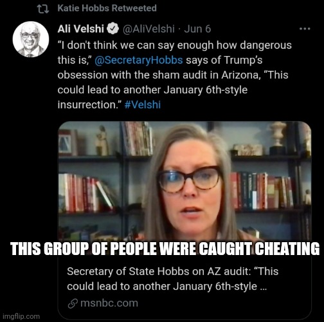
Task: Click the #Velshi hashtag
Action: 143,105
